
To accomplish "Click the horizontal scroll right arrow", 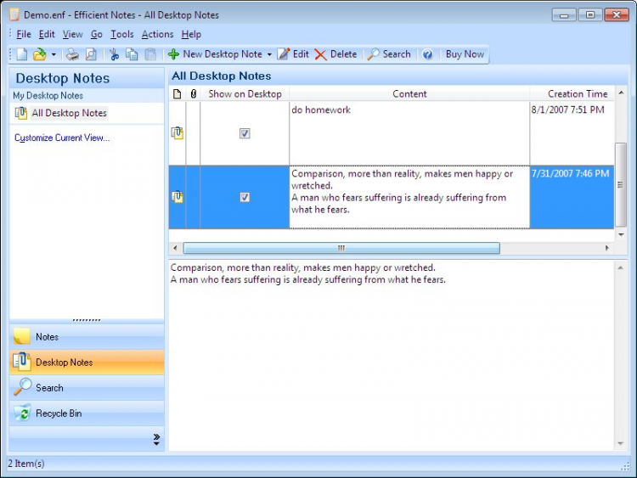I will (607, 248).
